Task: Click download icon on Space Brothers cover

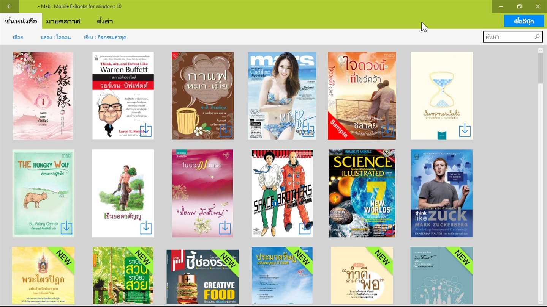Action: pos(305,228)
